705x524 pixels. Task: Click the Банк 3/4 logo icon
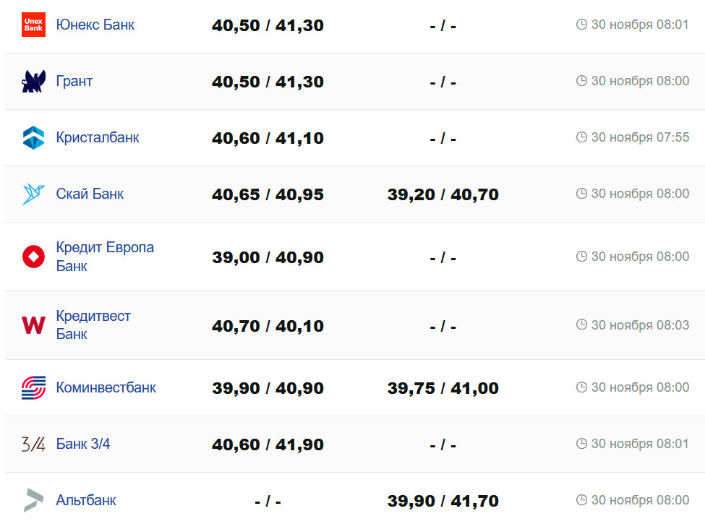33,444
